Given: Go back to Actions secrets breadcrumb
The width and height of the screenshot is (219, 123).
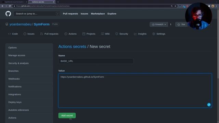Looking at the screenshot, I should tap(72, 46).
